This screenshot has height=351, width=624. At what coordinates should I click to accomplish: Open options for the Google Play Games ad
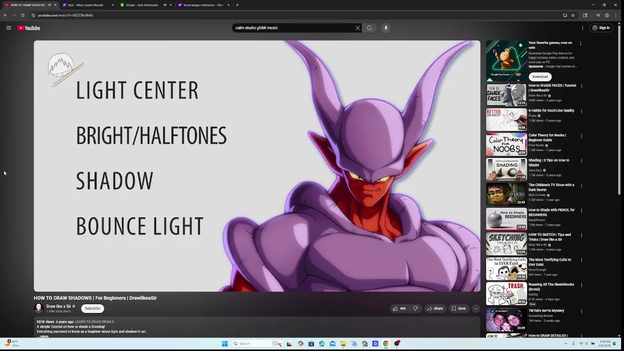[581, 43]
